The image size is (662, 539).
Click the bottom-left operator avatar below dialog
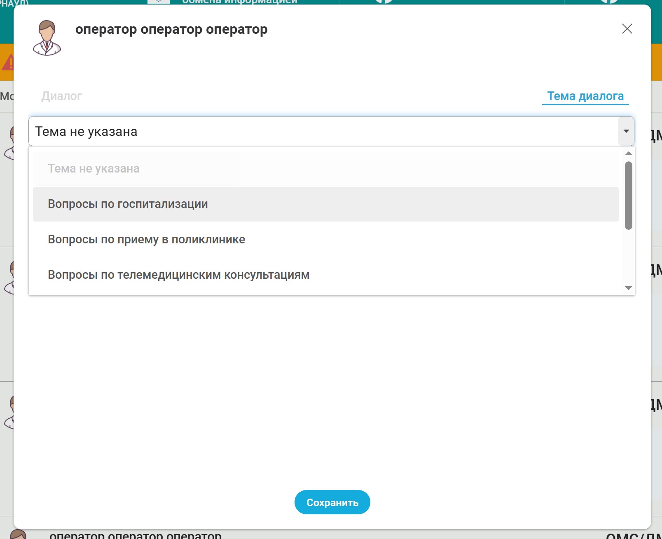(x=17, y=534)
